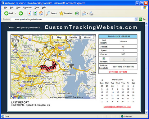The height and width of the screenshot is (119, 149).
Task: Stop page loading with red X icon
Action: pyautogui.click(x=29, y=13)
